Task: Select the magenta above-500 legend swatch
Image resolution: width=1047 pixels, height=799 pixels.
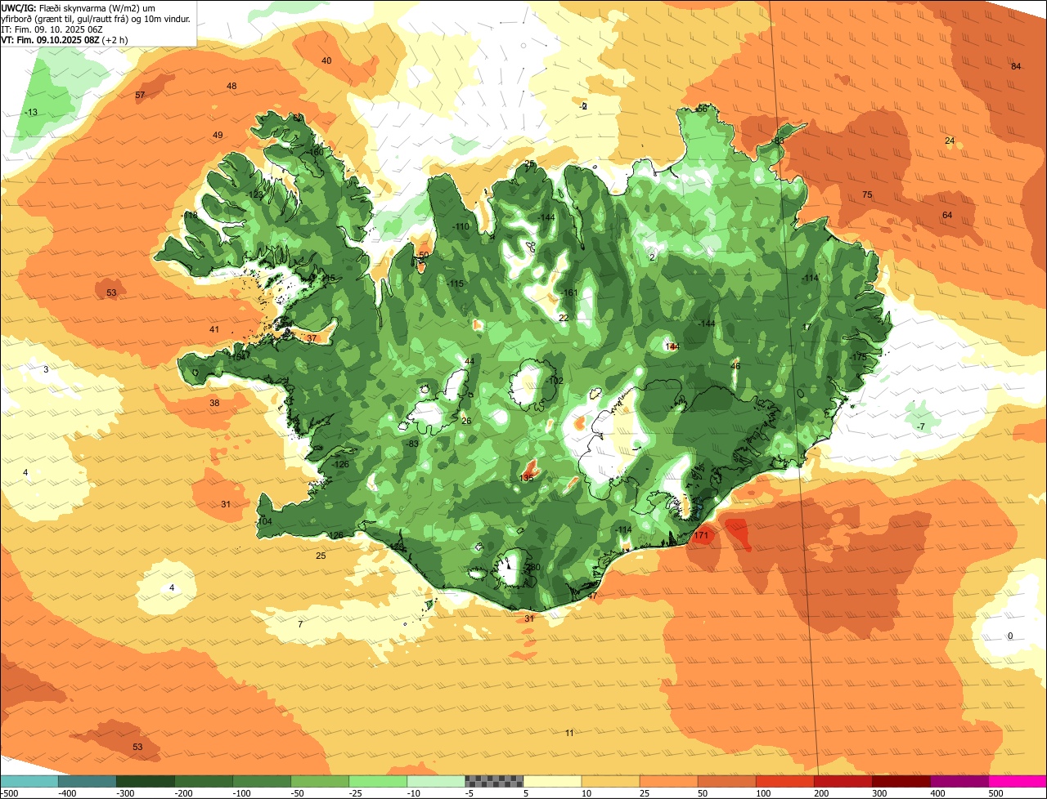Action: tap(1018, 781)
